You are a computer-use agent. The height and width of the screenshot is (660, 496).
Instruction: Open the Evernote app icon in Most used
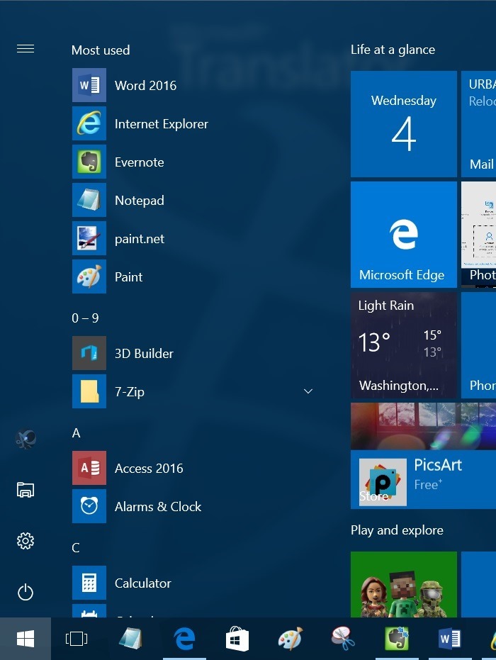[89, 162]
